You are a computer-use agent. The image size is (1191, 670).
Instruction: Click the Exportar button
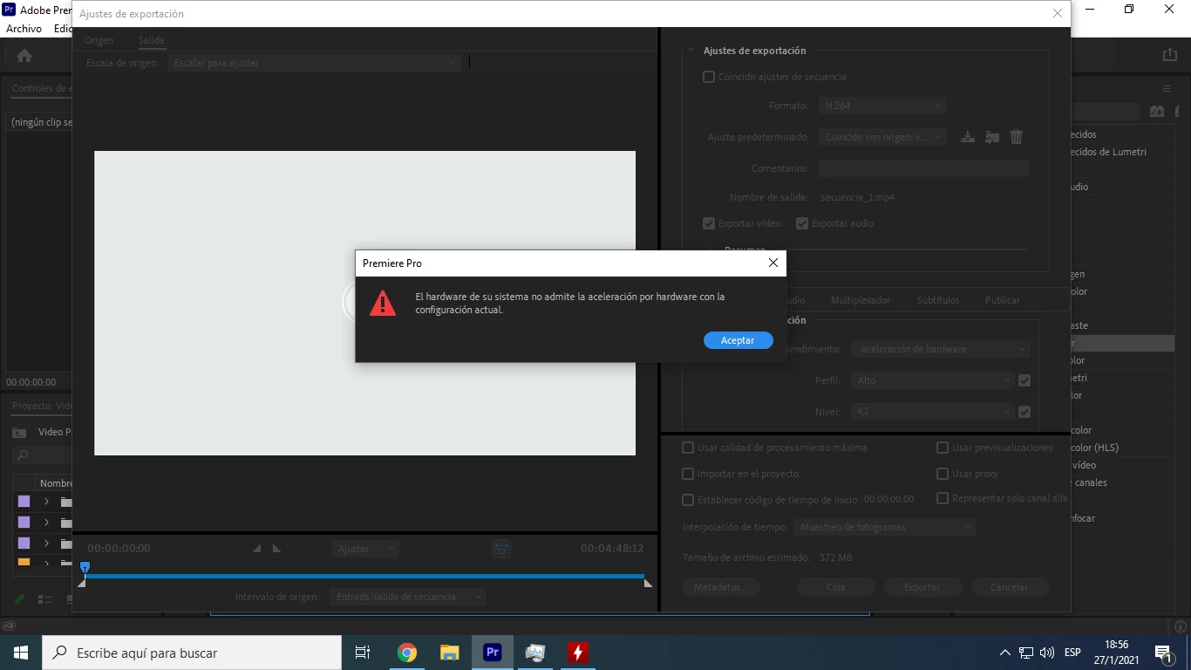coord(922,587)
